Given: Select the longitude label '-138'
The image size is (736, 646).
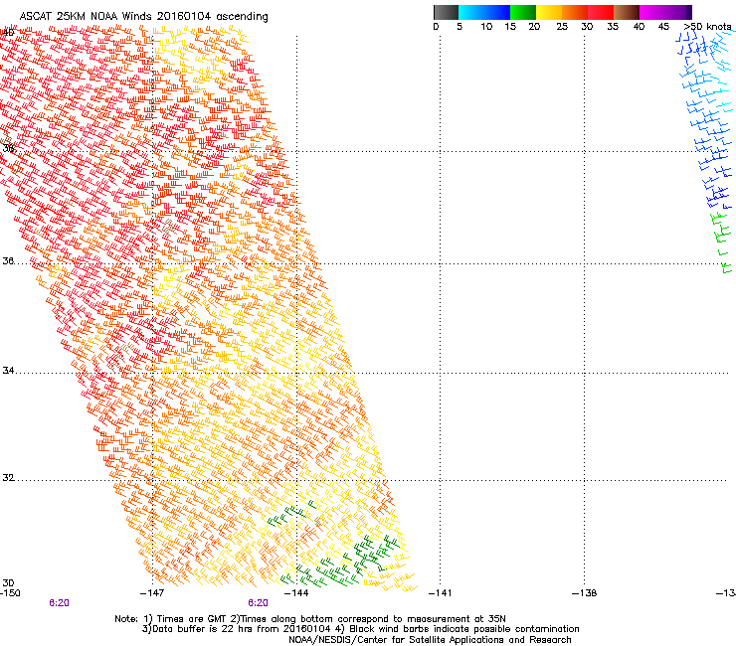Looking at the screenshot, I should [x=584, y=593].
